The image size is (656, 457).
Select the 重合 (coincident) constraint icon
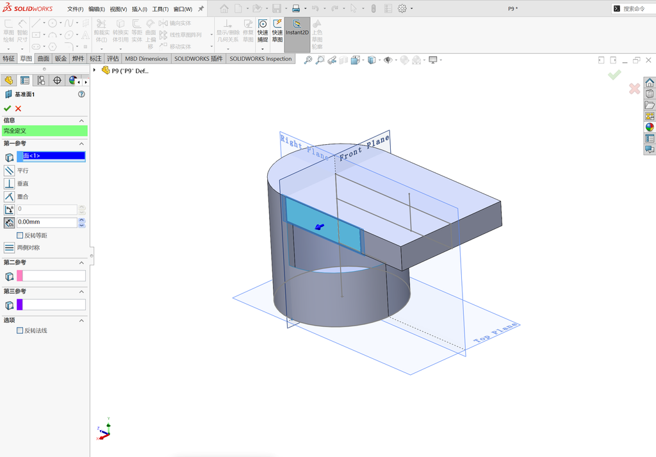point(9,196)
